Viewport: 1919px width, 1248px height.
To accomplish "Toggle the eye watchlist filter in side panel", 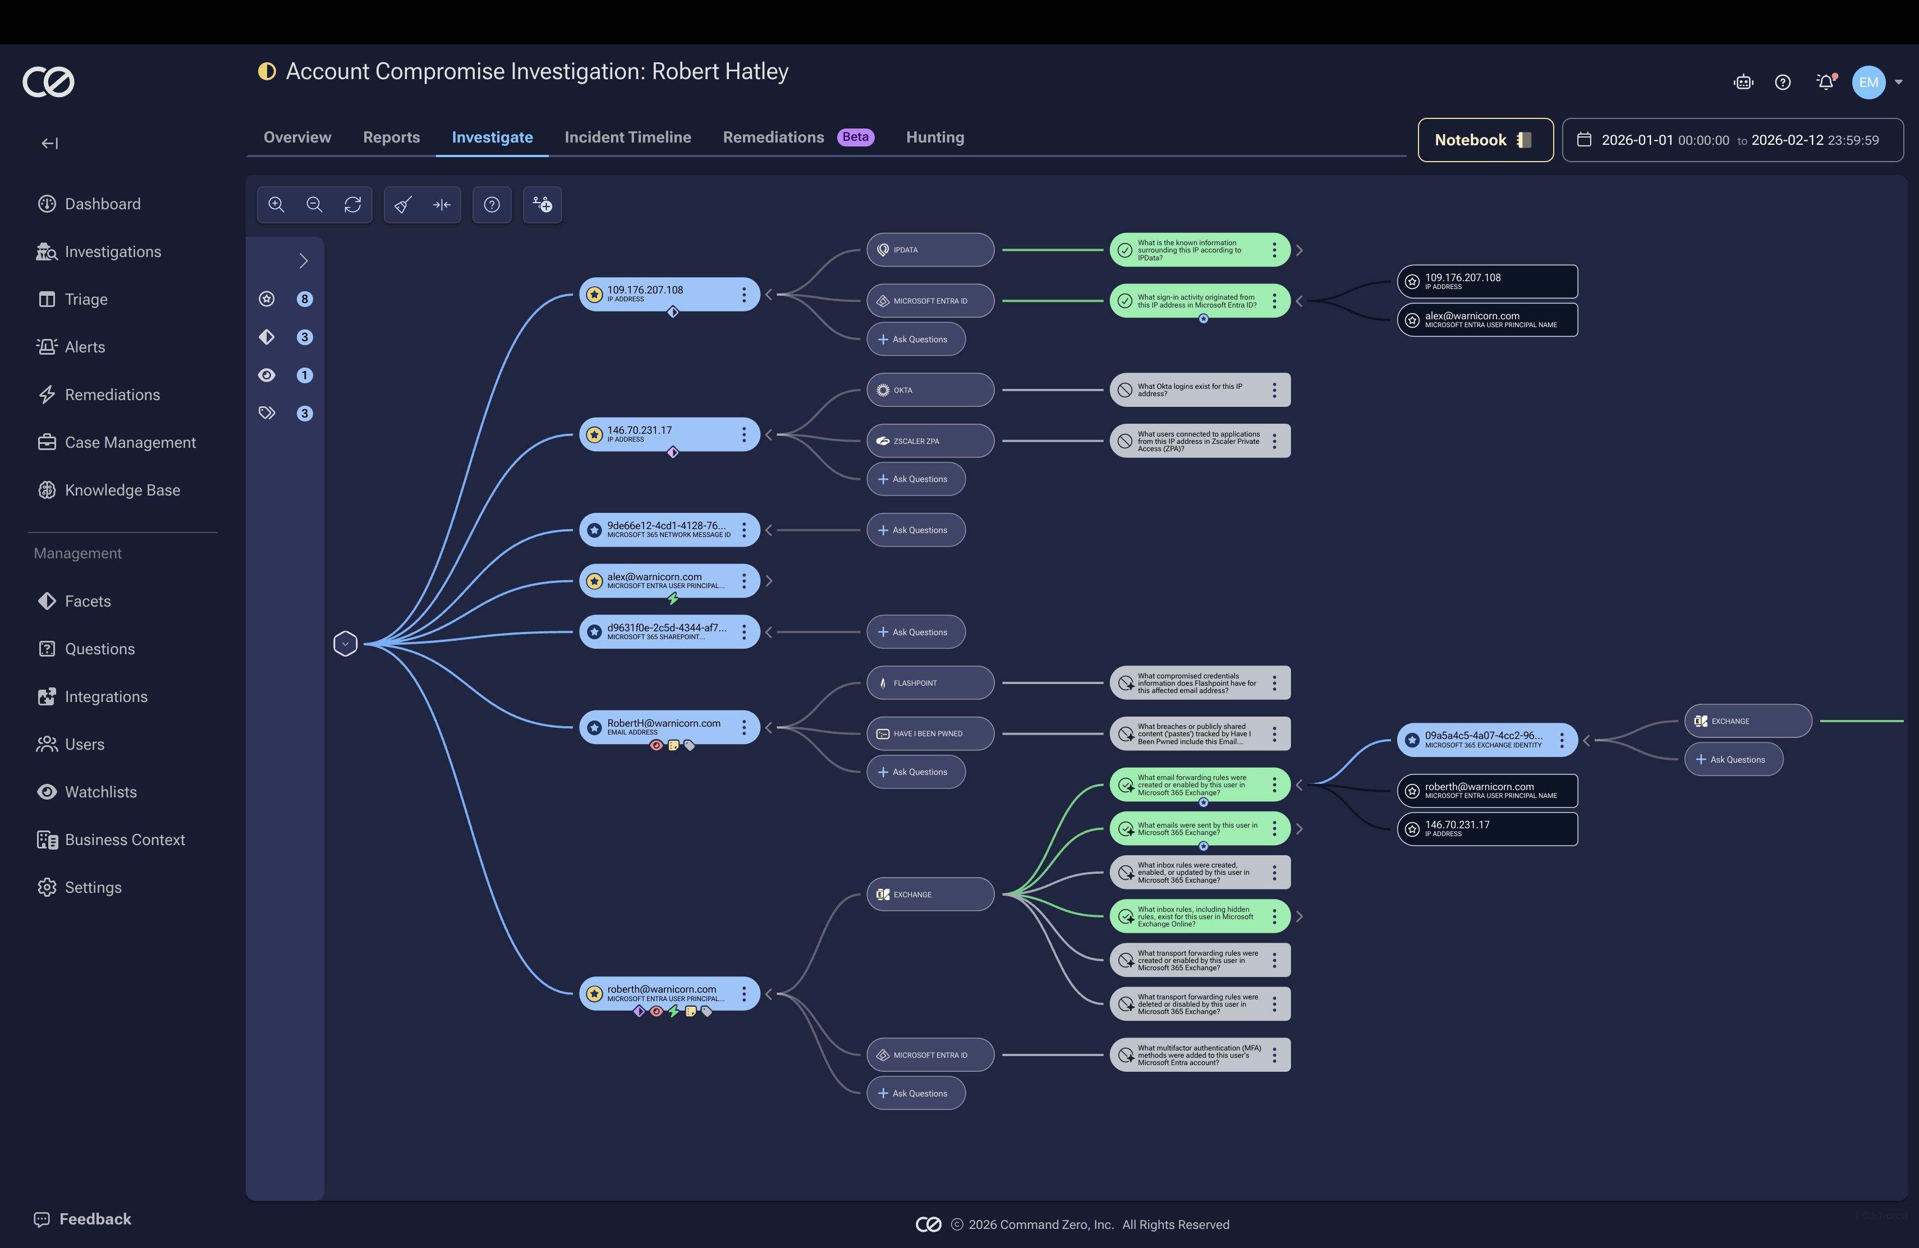I will point(267,375).
